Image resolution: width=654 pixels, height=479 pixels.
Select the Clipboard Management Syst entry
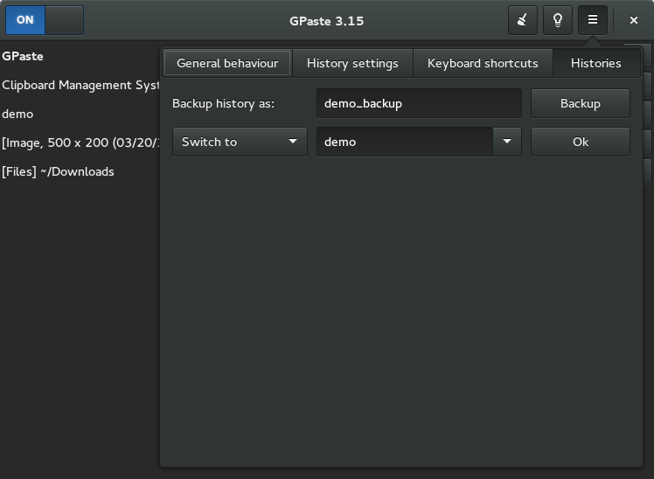click(80, 85)
